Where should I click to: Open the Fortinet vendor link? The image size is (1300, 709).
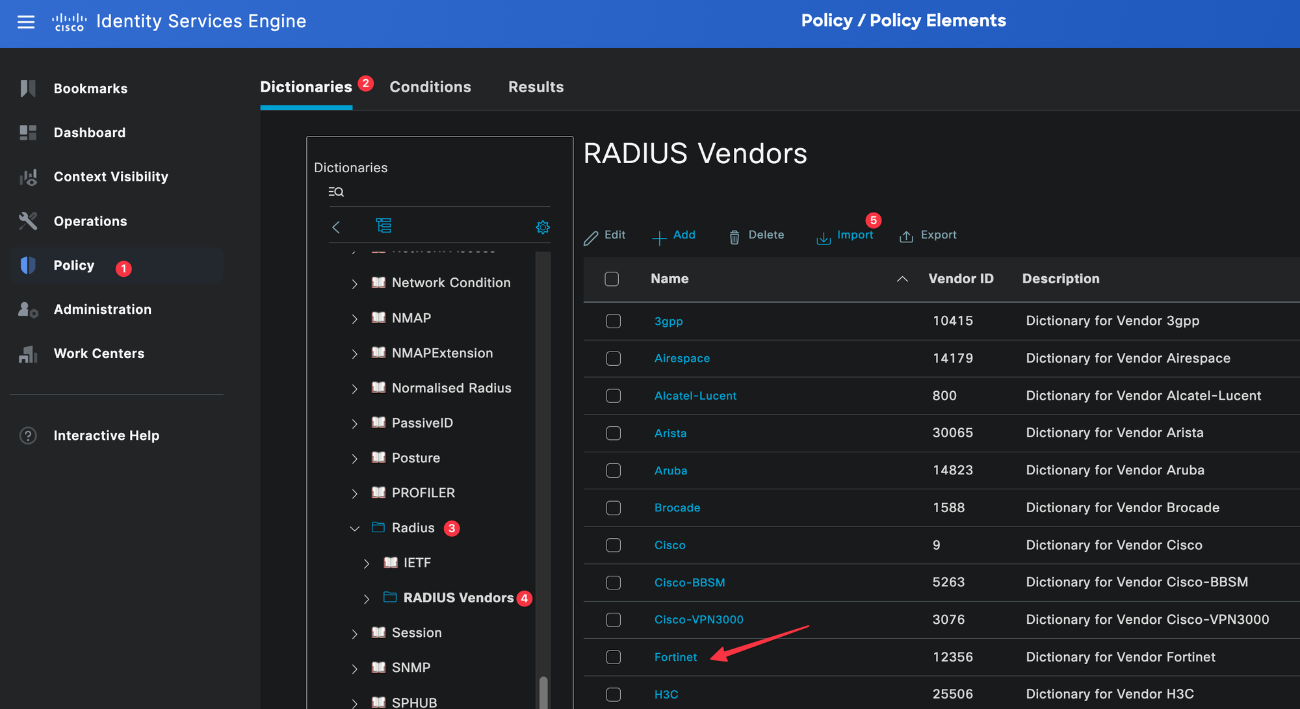pyautogui.click(x=675, y=657)
